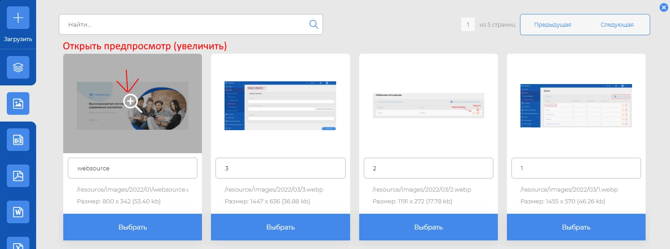The image size is (670, 249).
Task: Click the zoom preview magnifier on websource image
Action: pyautogui.click(x=131, y=102)
